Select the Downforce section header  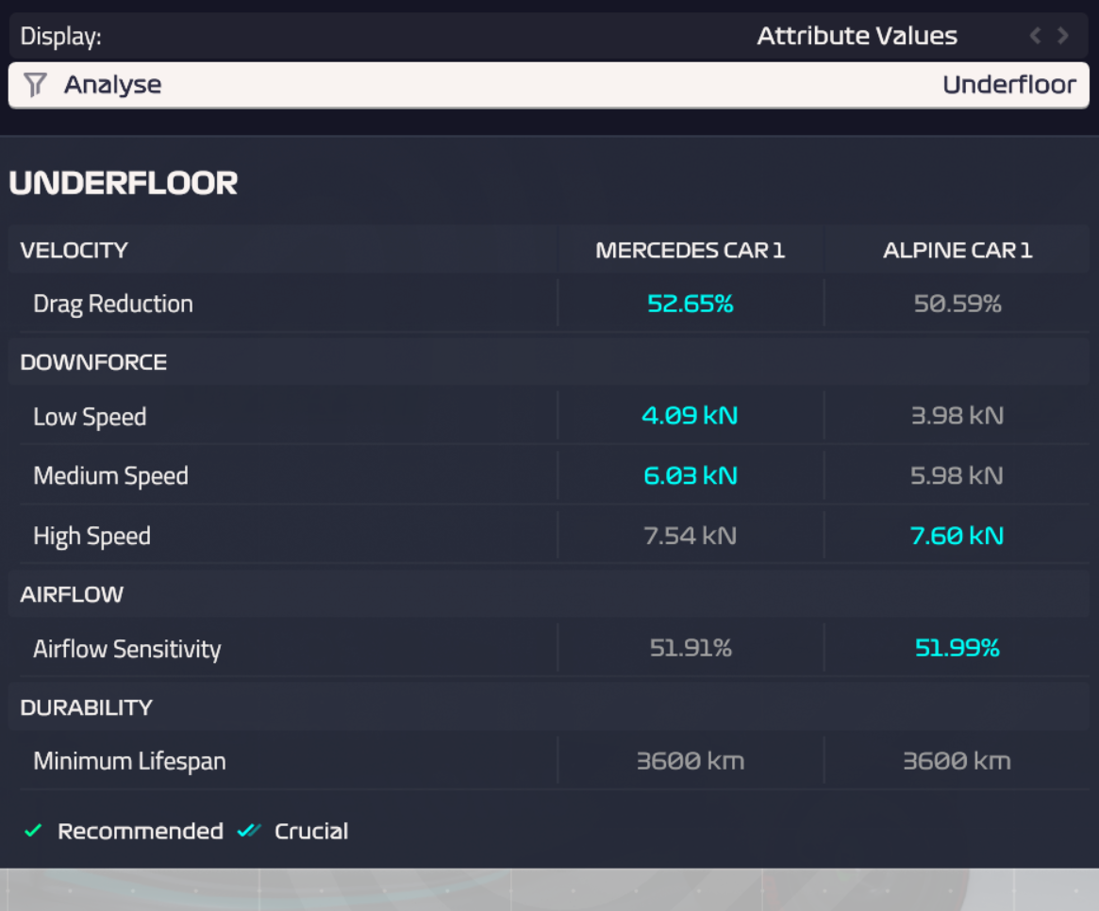coord(93,362)
